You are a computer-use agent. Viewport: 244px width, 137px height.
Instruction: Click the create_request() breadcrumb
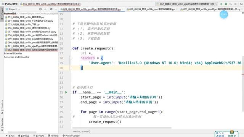[x=82, y=131]
